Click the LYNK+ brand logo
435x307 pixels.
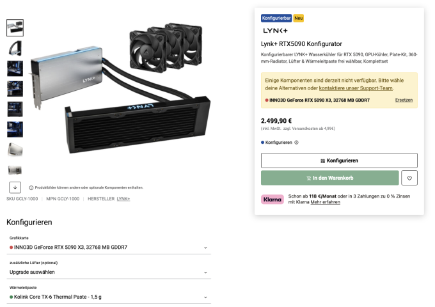pyautogui.click(x=275, y=31)
